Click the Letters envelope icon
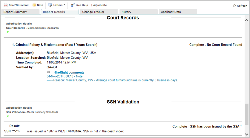250x138 pixels. pos(50,5)
